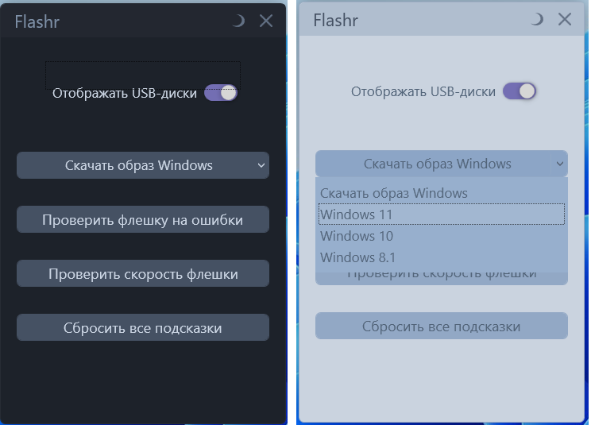Screen dimensions: 591x425
Task: Disable USB disks switch in dark window
Action: pyautogui.click(x=221, y=93)
